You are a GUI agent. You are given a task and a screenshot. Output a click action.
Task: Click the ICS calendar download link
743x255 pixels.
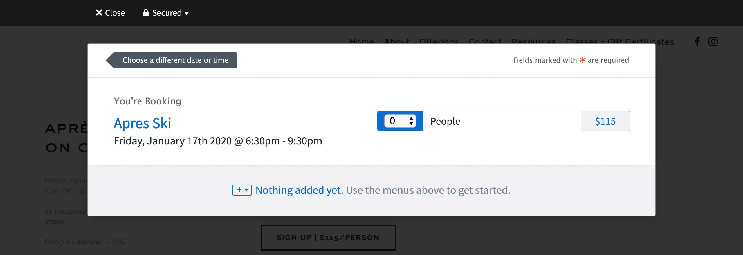[x=118, y=242]
